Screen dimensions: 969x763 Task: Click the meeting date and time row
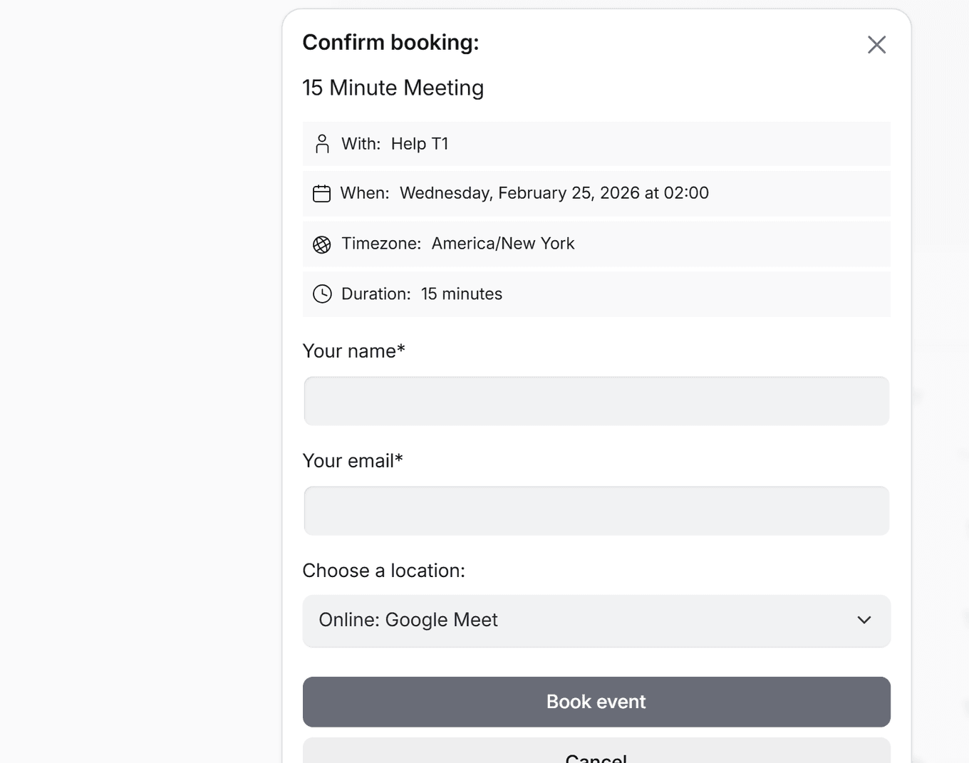coord(596,193)
